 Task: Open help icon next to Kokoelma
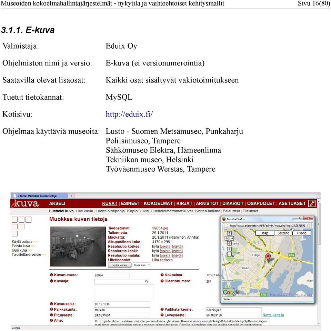162,275
